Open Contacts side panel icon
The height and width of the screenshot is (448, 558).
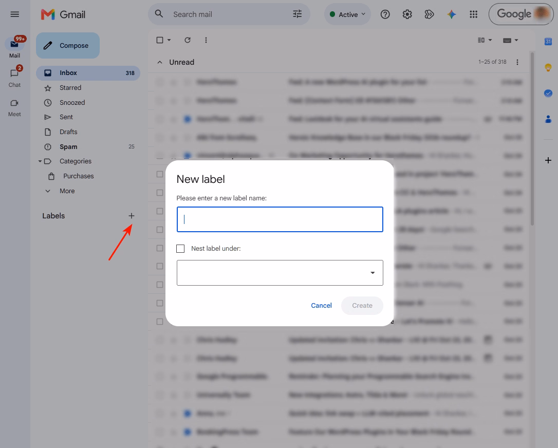[548, 119]
